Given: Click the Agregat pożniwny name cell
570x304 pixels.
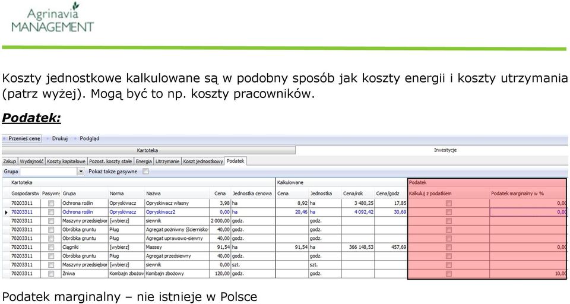Looking at the screenshot, I should [177, 230].
